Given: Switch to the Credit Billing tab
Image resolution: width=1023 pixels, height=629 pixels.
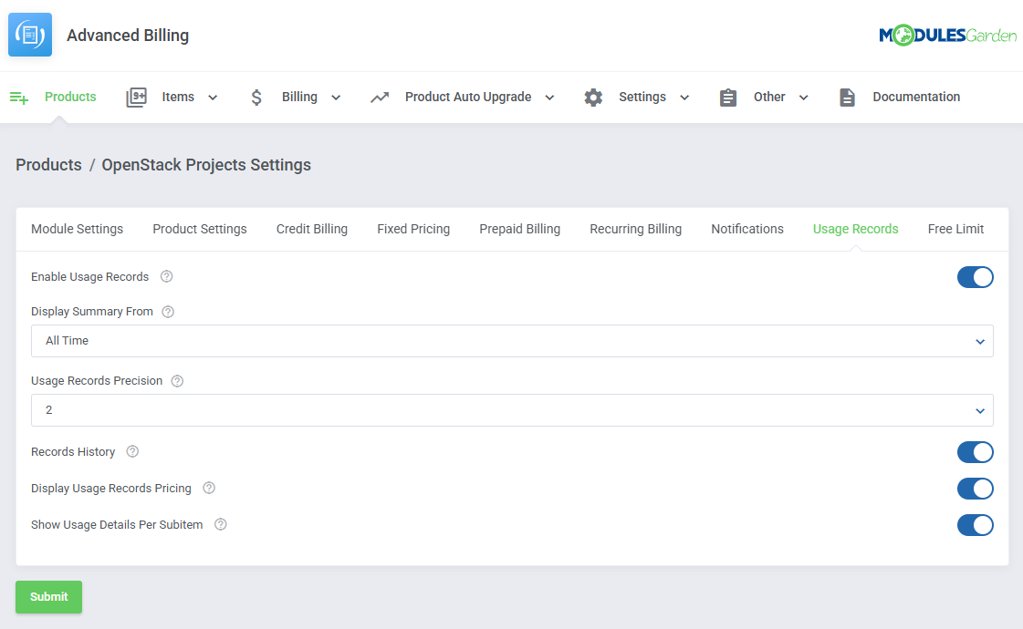Looking at the screenshot, I should pos(312,229).
